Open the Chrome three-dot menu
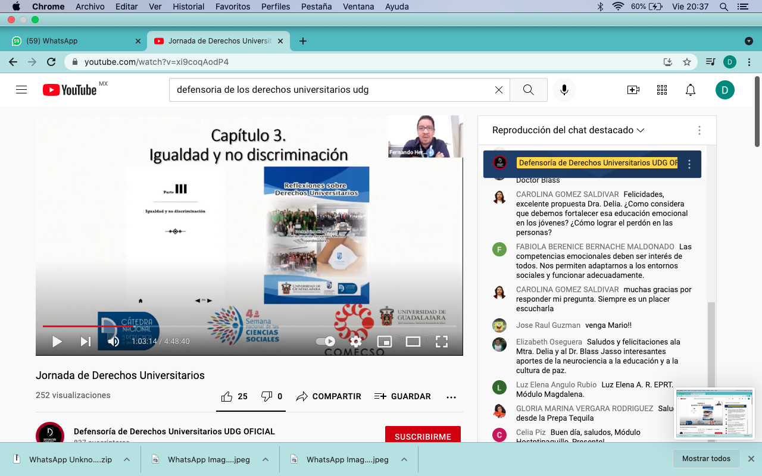Image resolution: width=762 pixels, height=476 pixels. pos(749,62)
